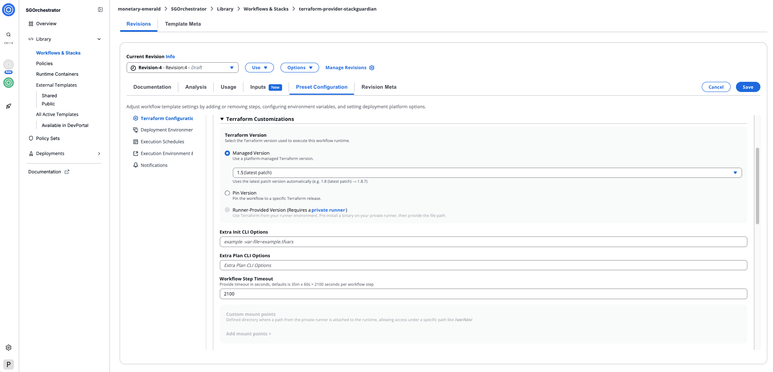This screenshot has width=773, height=372.
Task: Follow the private runner link
Action: click(328, 210)
